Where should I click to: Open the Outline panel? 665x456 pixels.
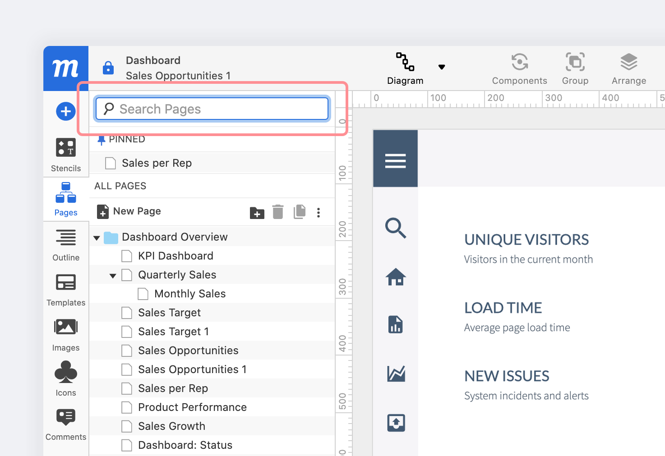[x=66, y=245]
